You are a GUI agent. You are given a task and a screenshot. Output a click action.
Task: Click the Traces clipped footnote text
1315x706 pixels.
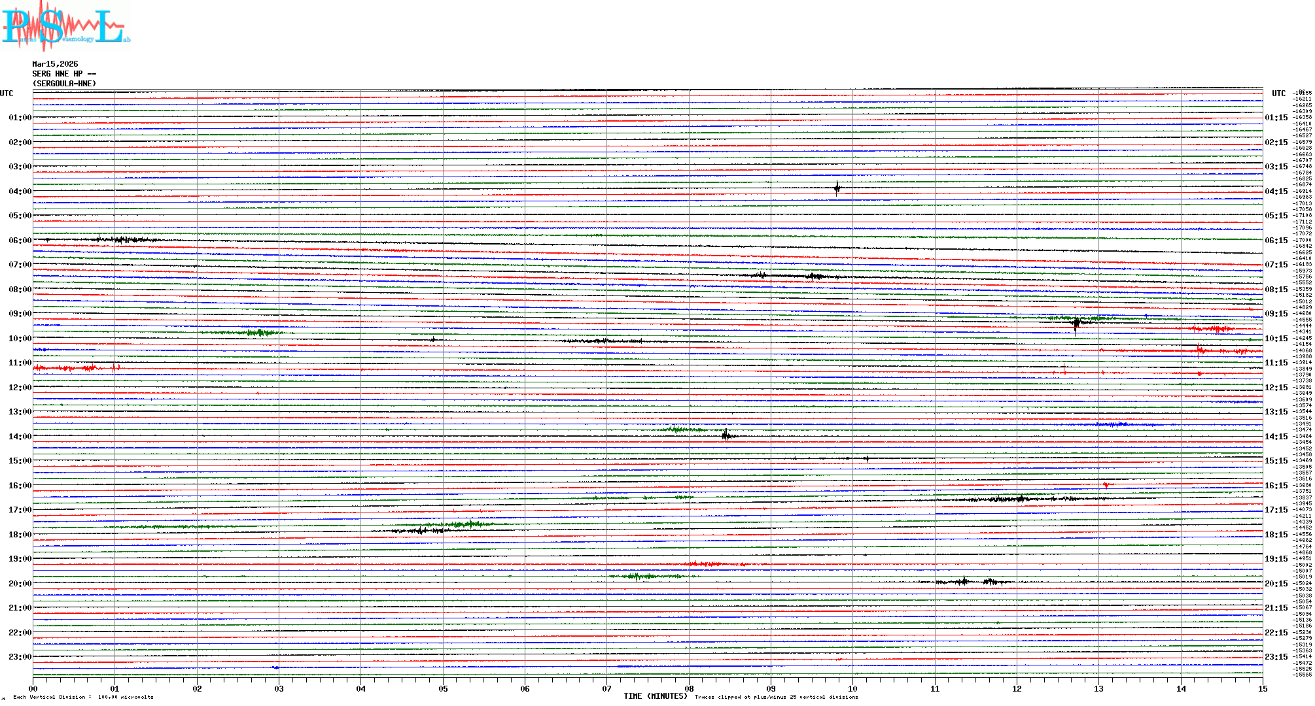776,697
